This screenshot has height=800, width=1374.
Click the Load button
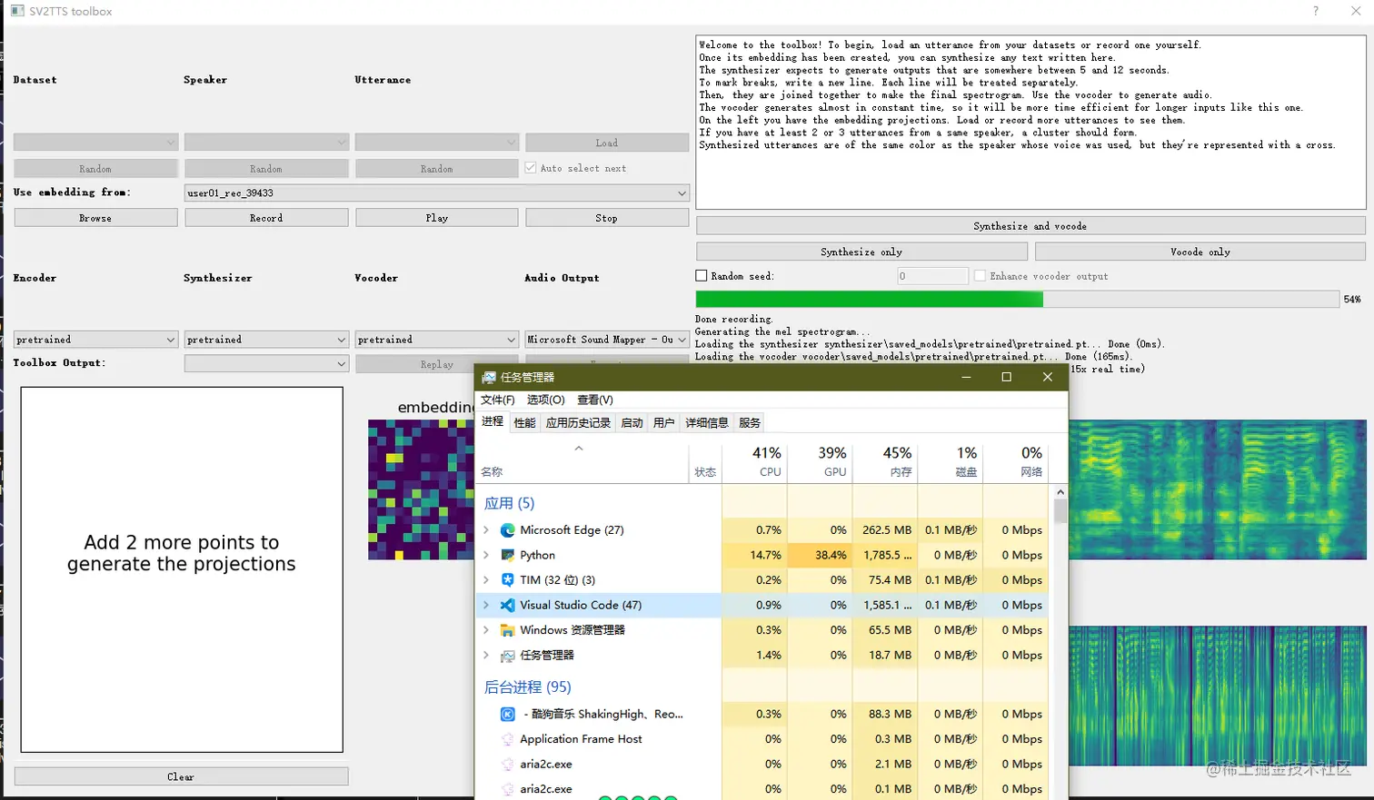(x=607, y=143)
